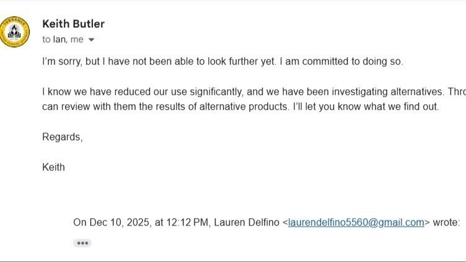Click Keith Butler's circular profile avatar

click(14, 31)
